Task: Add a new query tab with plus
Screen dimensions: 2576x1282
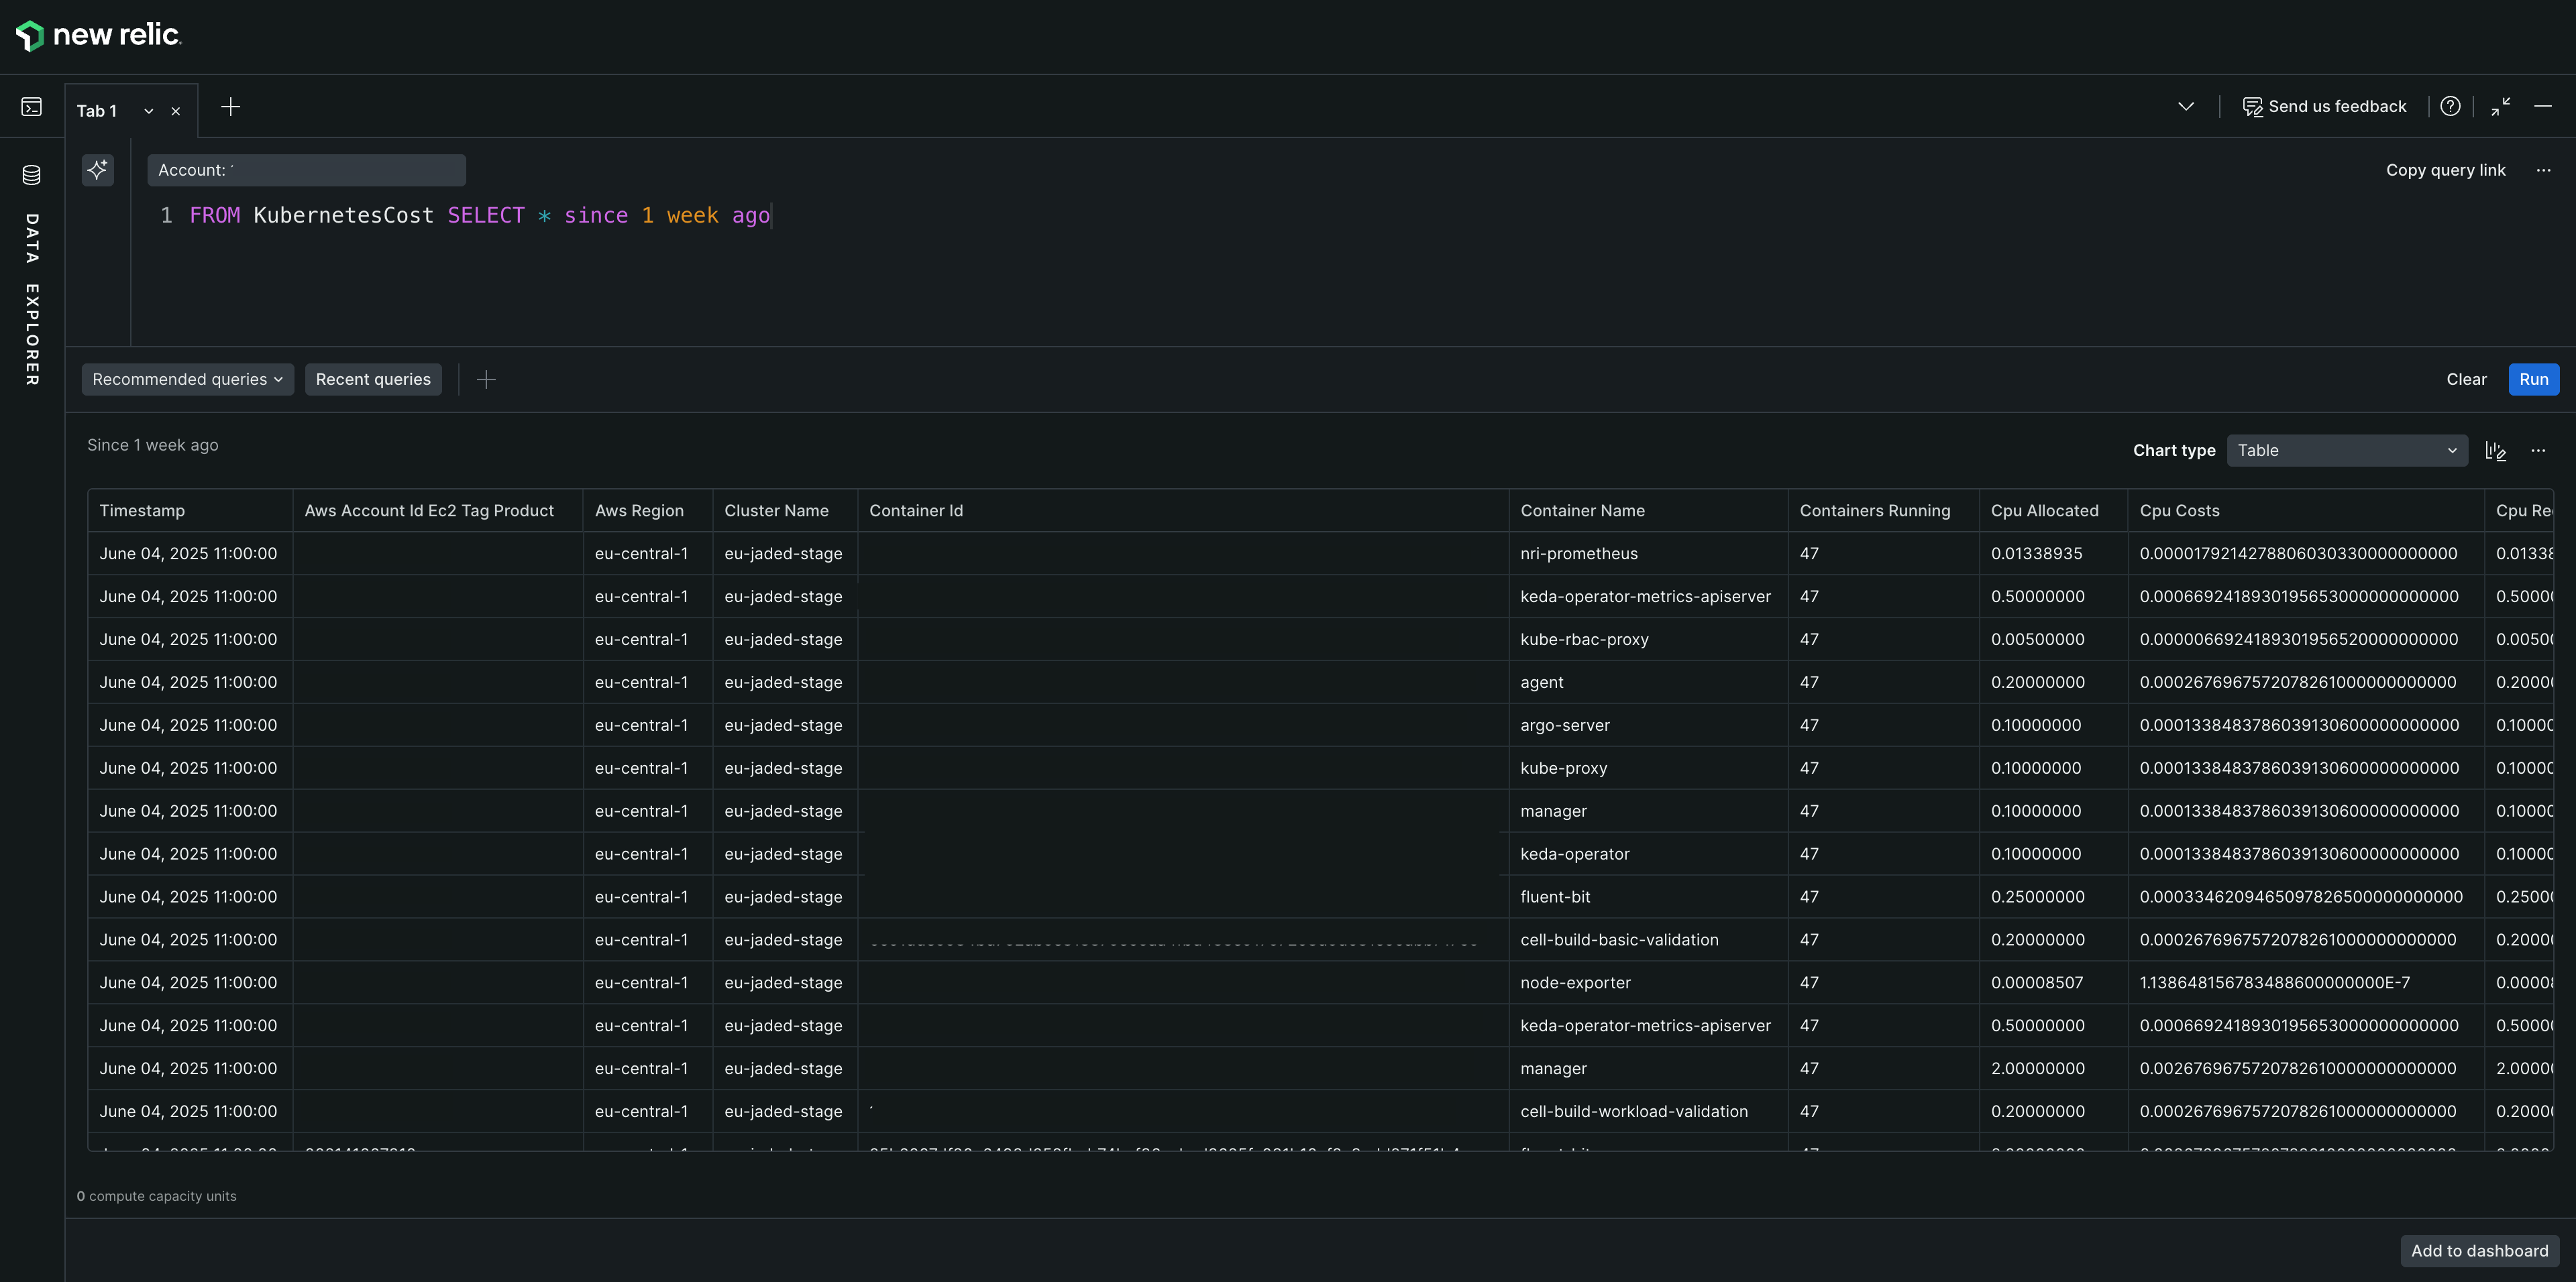Action: coord(230,107)
